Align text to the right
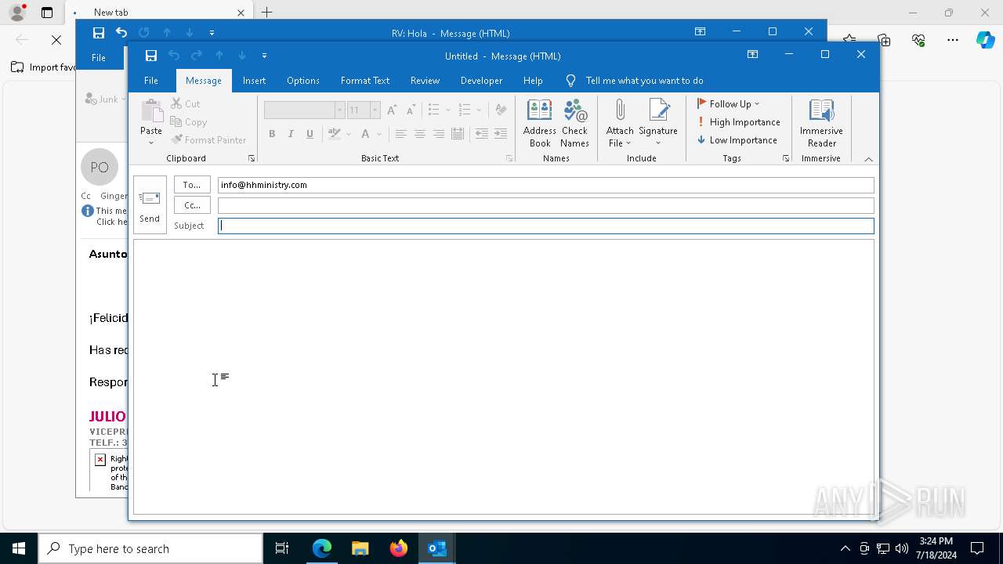1003x564 pixels. click(x=439, y=134)
